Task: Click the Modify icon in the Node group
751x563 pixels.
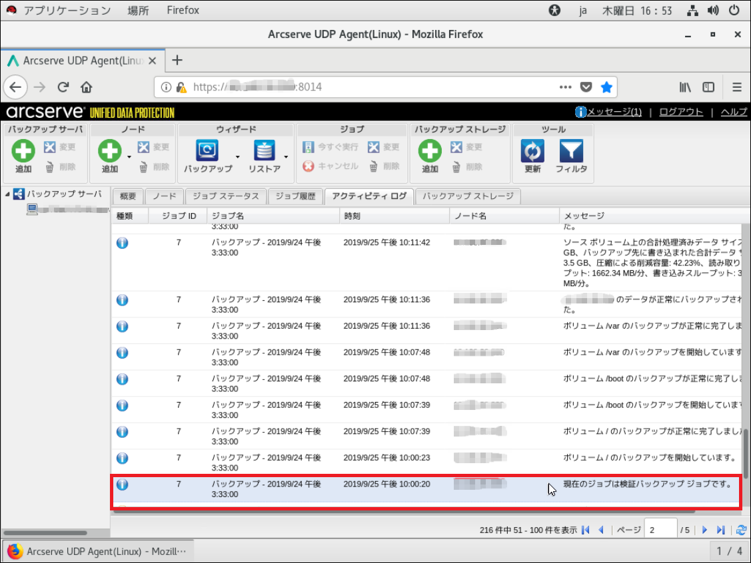Action: tap(144, 147)
